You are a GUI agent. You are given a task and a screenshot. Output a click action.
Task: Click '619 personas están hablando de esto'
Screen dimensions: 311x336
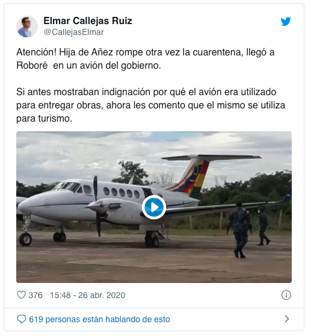coord(99,319)
